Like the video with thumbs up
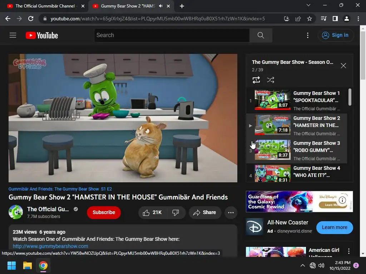Image resolution: width=366 pixels, height=274 pixels. [153, 213]
